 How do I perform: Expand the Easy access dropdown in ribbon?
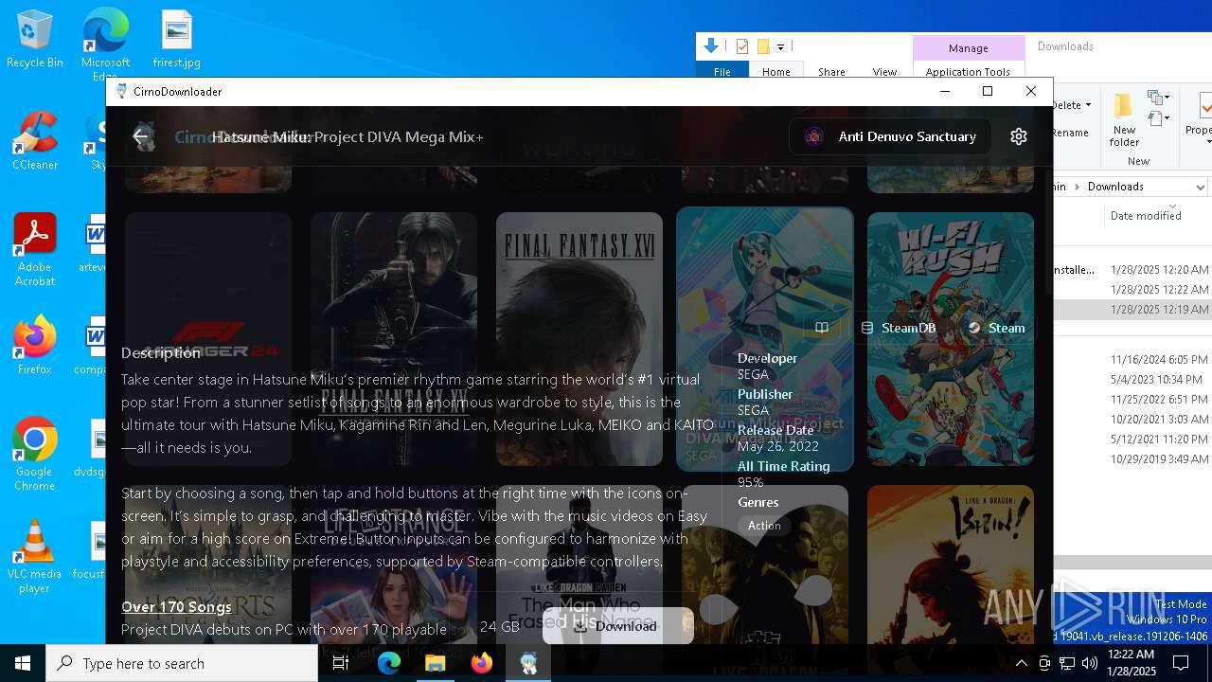[x=1158, y=119]
